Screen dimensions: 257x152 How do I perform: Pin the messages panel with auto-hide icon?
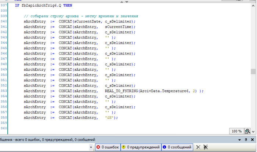(246, 140)
